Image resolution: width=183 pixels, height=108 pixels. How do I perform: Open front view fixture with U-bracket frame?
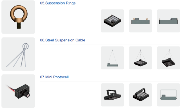pyautogui.click(x=169, y=95)
